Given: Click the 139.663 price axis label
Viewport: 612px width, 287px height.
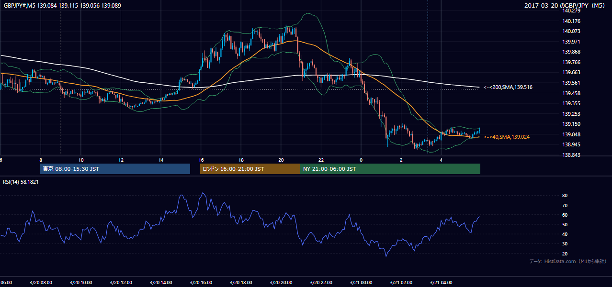Looking at the screenshot, I should click(572, 72).
